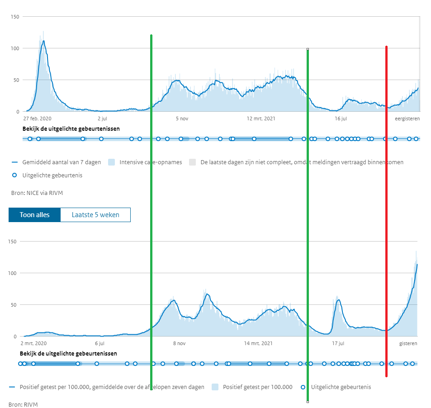
Task: Click grey swatch for "De laatste dagen" legend
Action: coord(192,162)
